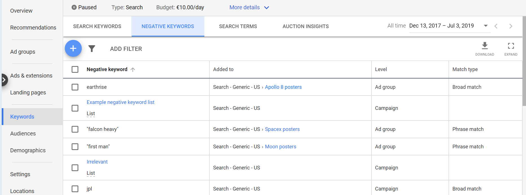526x195 pixels.
Task: Select all rows with header checkbox
Action: coord(75,69)
